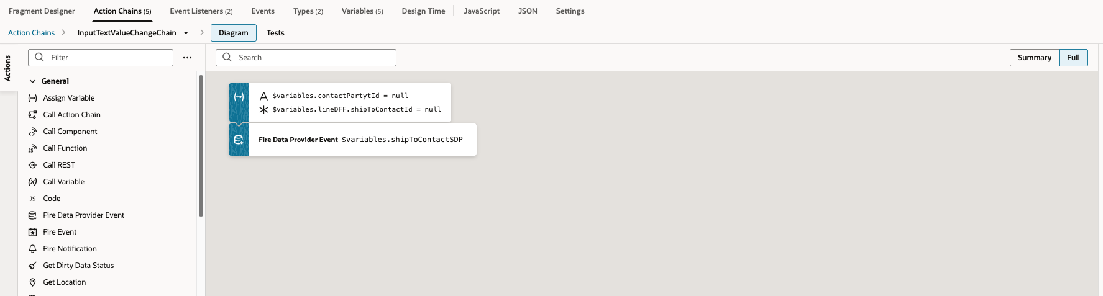The height and width of the screenshot is (296, 1103).
Task: Open the InputTextValueChangeChain dropdown arrow
Action: click(186, 33)
